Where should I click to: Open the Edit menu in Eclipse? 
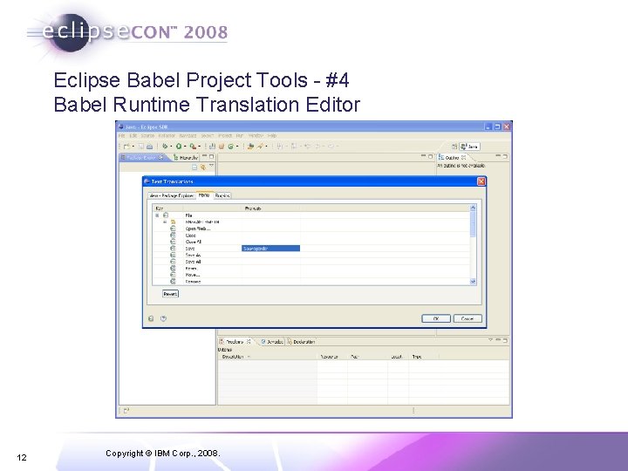[133, 136]
